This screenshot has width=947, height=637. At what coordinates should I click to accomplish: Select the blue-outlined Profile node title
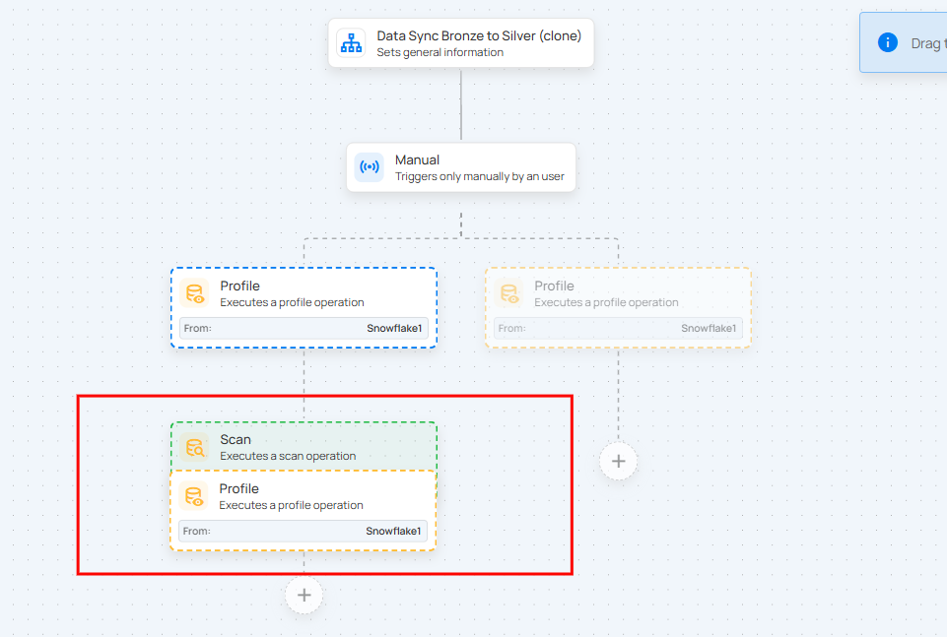(239, 286)
